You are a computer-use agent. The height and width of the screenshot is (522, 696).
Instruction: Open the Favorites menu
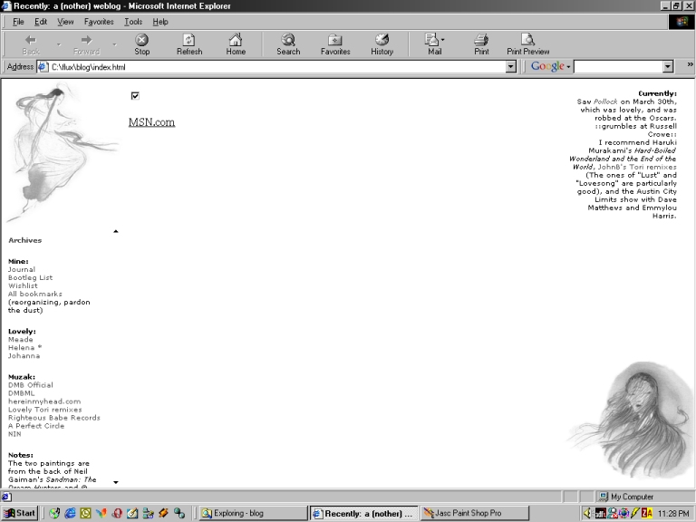coord(99,22)
